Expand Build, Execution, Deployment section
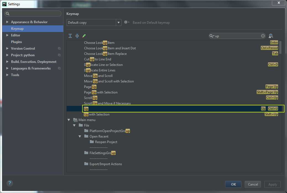The image size is (287, 193). (x=7, y=61)
